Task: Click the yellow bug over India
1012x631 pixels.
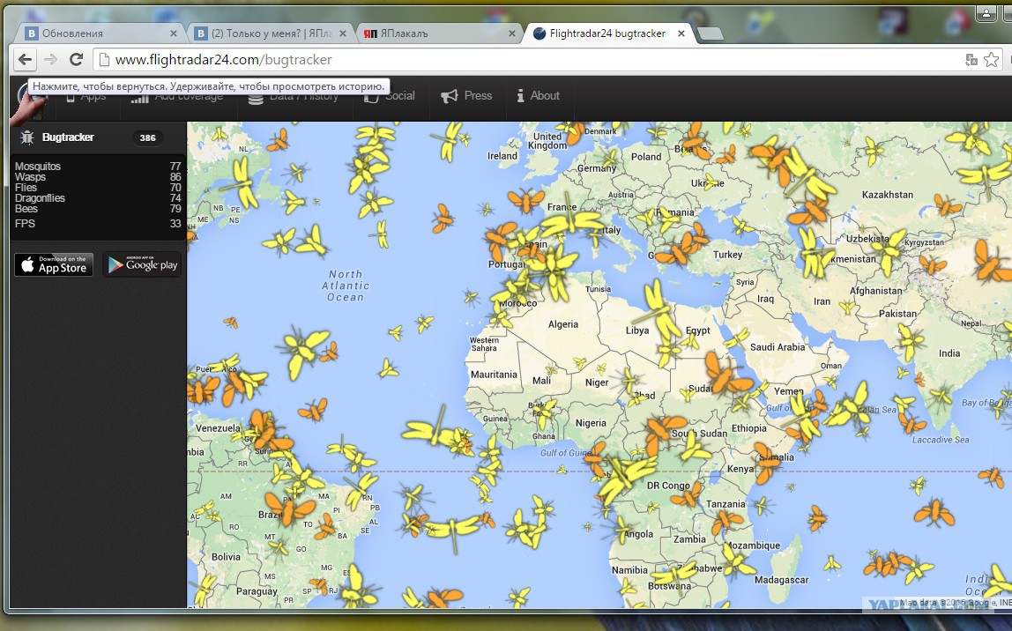Action: pos(910,341)
